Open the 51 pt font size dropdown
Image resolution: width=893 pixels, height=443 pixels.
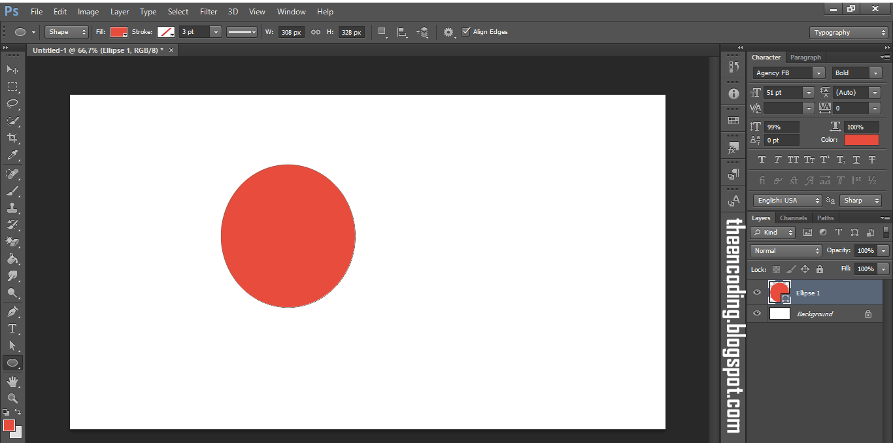pyautogui.click(x=809, y=93)
